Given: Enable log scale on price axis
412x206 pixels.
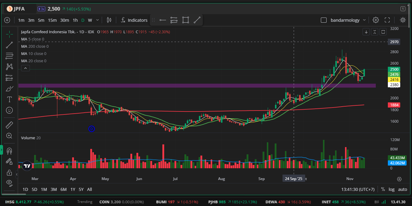Looking at the screenshot, I should [391, 189].
